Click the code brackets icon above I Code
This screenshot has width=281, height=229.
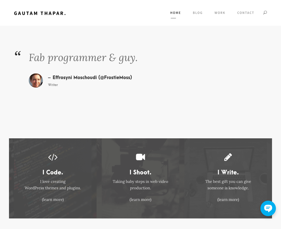pyautogui.click(x=53, y=157)
